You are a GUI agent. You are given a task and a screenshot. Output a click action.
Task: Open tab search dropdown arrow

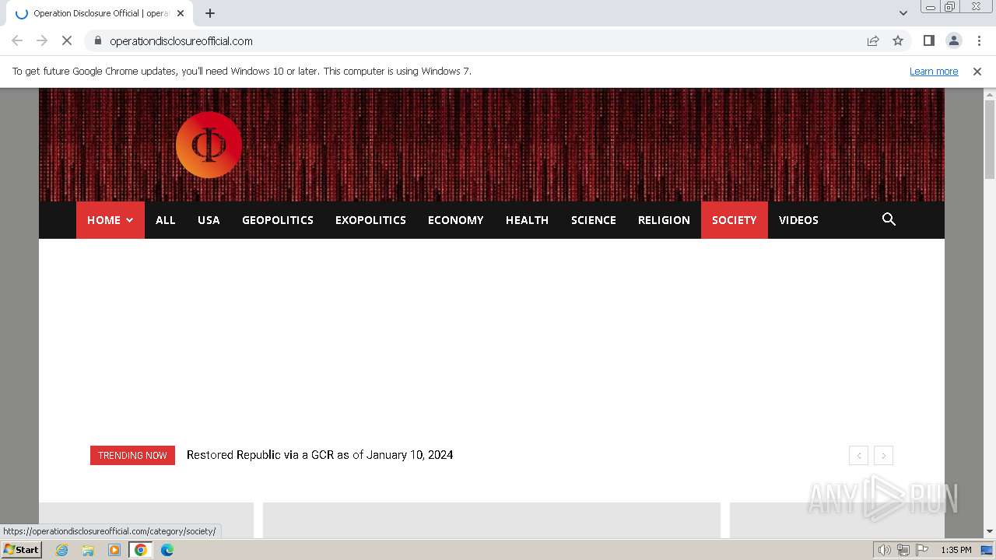point(903,13)
